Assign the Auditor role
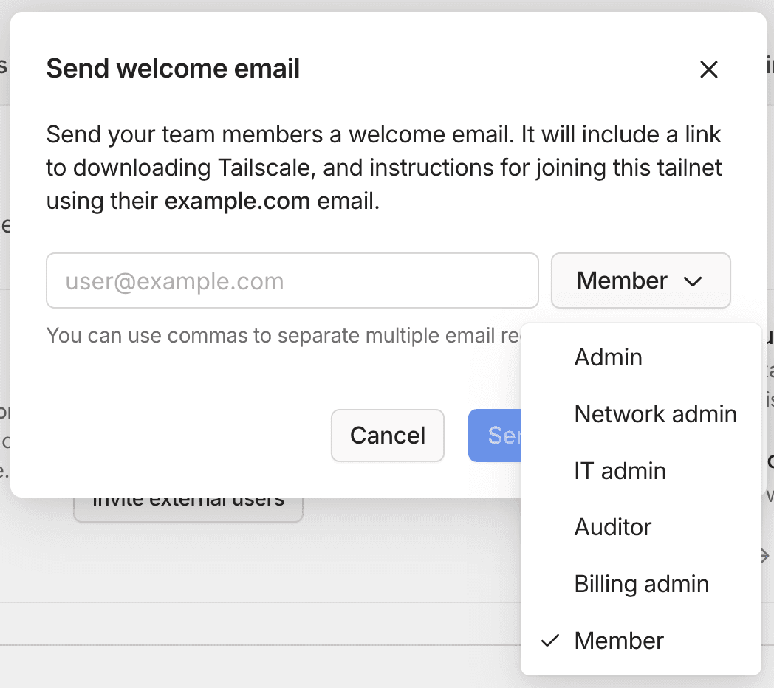Viewport: 774px width, 688px height. pos(612,526)
